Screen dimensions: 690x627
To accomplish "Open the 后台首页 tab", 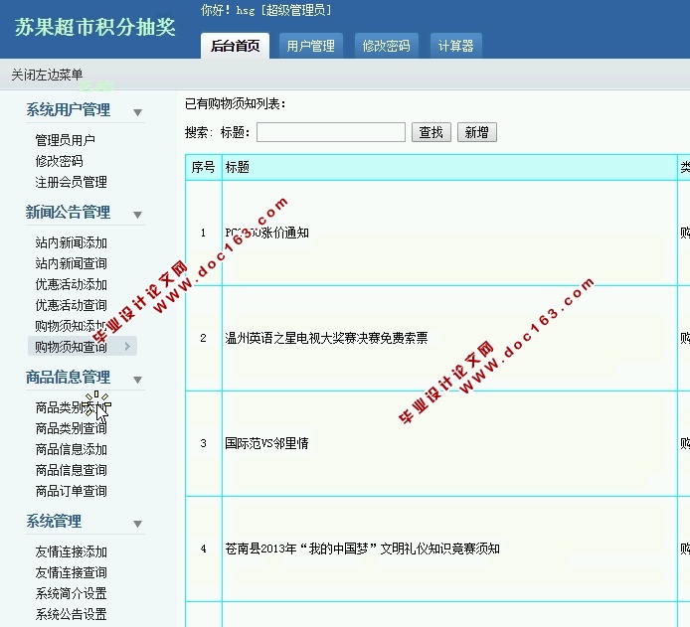I will coord(235,46).
